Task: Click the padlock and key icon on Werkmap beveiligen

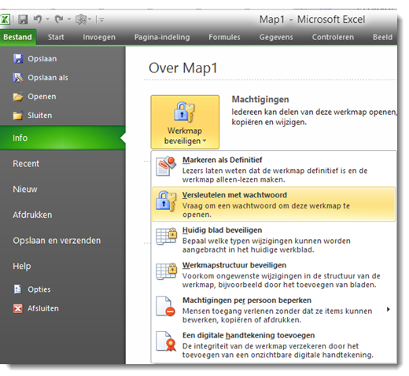Action: tap(184, 112)
